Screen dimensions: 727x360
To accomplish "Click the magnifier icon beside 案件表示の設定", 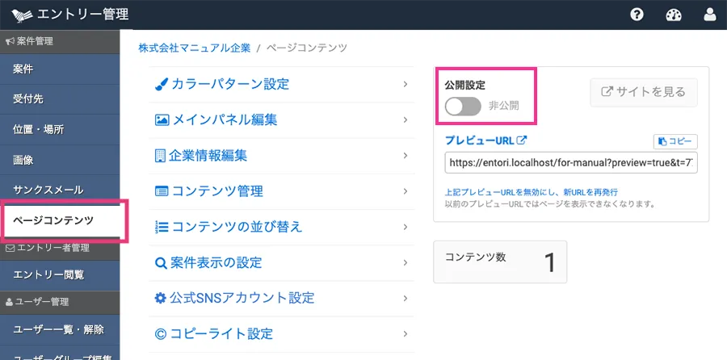I will [161, 262].
